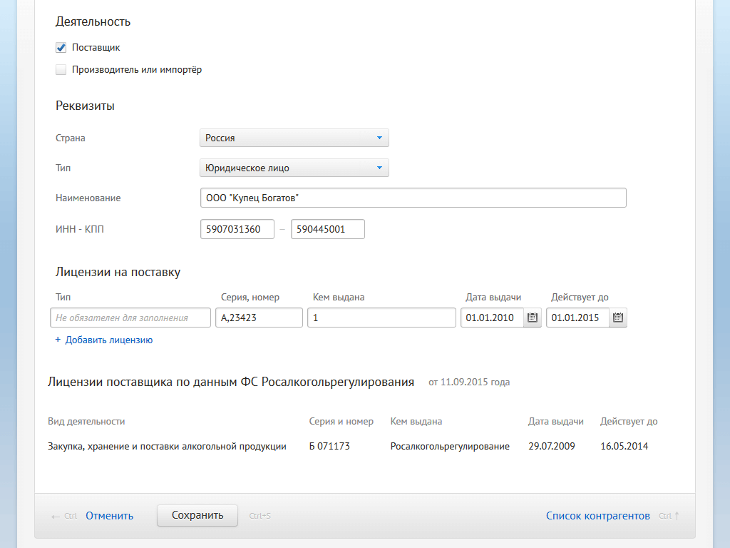The image size is (730, 548).
Task: Select the КПП field containing 590445001
Action: 328,229
